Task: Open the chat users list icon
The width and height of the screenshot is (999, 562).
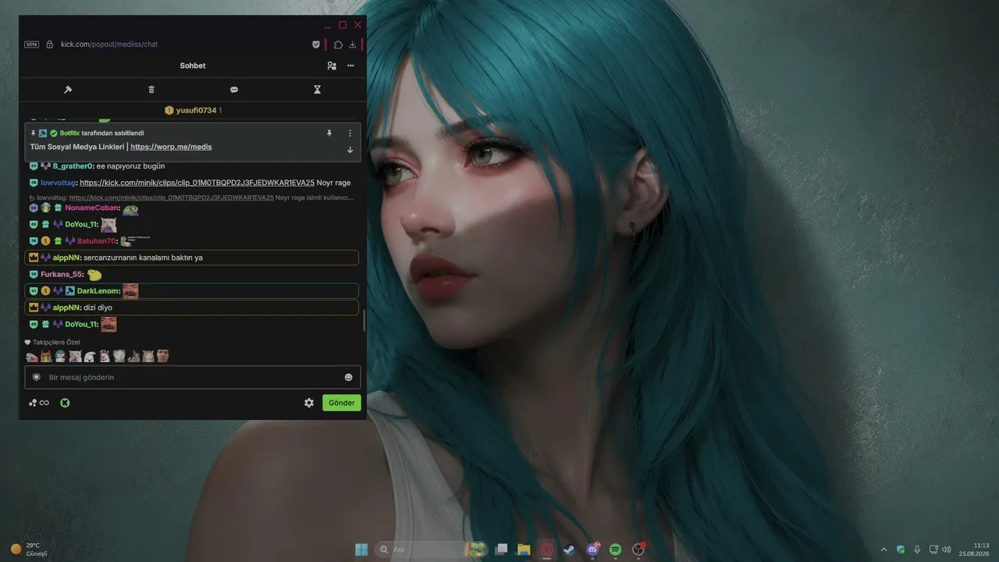Action: [x=332, y=66]
